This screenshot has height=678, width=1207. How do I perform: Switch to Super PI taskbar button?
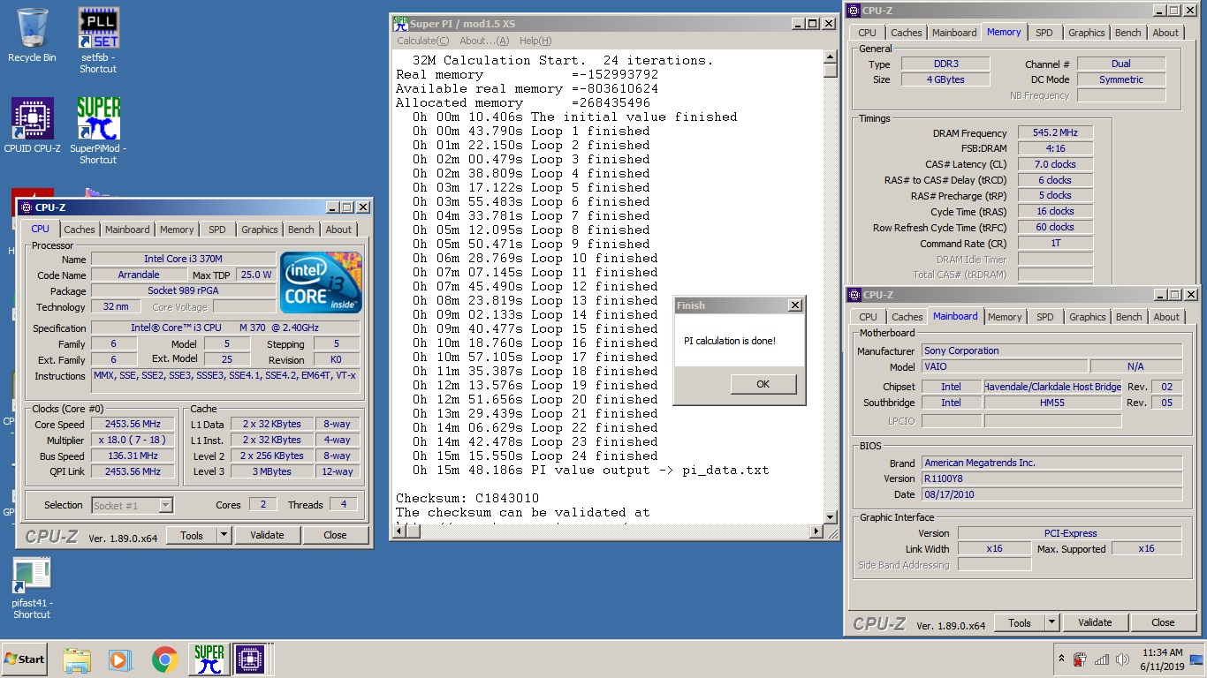point(209,659)
